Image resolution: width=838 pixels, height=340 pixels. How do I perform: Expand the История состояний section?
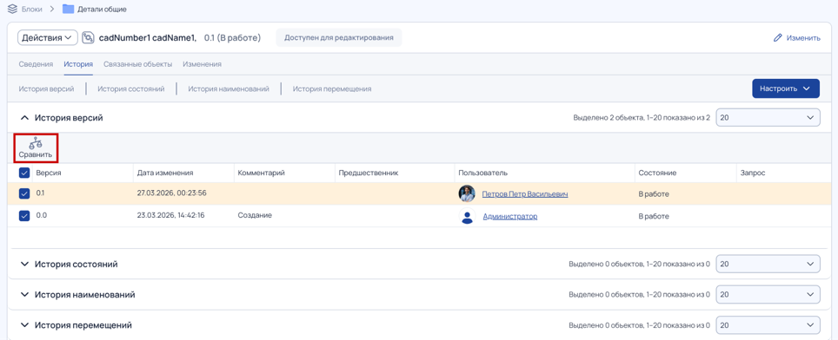(23, 264)
